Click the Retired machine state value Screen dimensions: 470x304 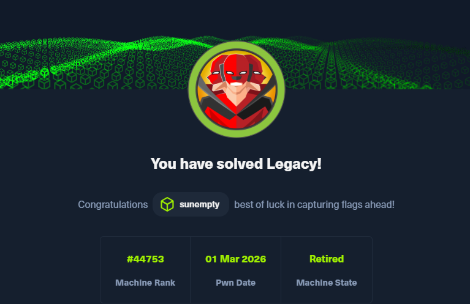click(x=327, y=259)
